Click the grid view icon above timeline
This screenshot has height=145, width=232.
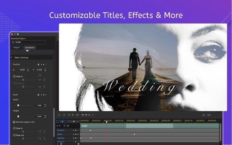[x=204, y=115]
